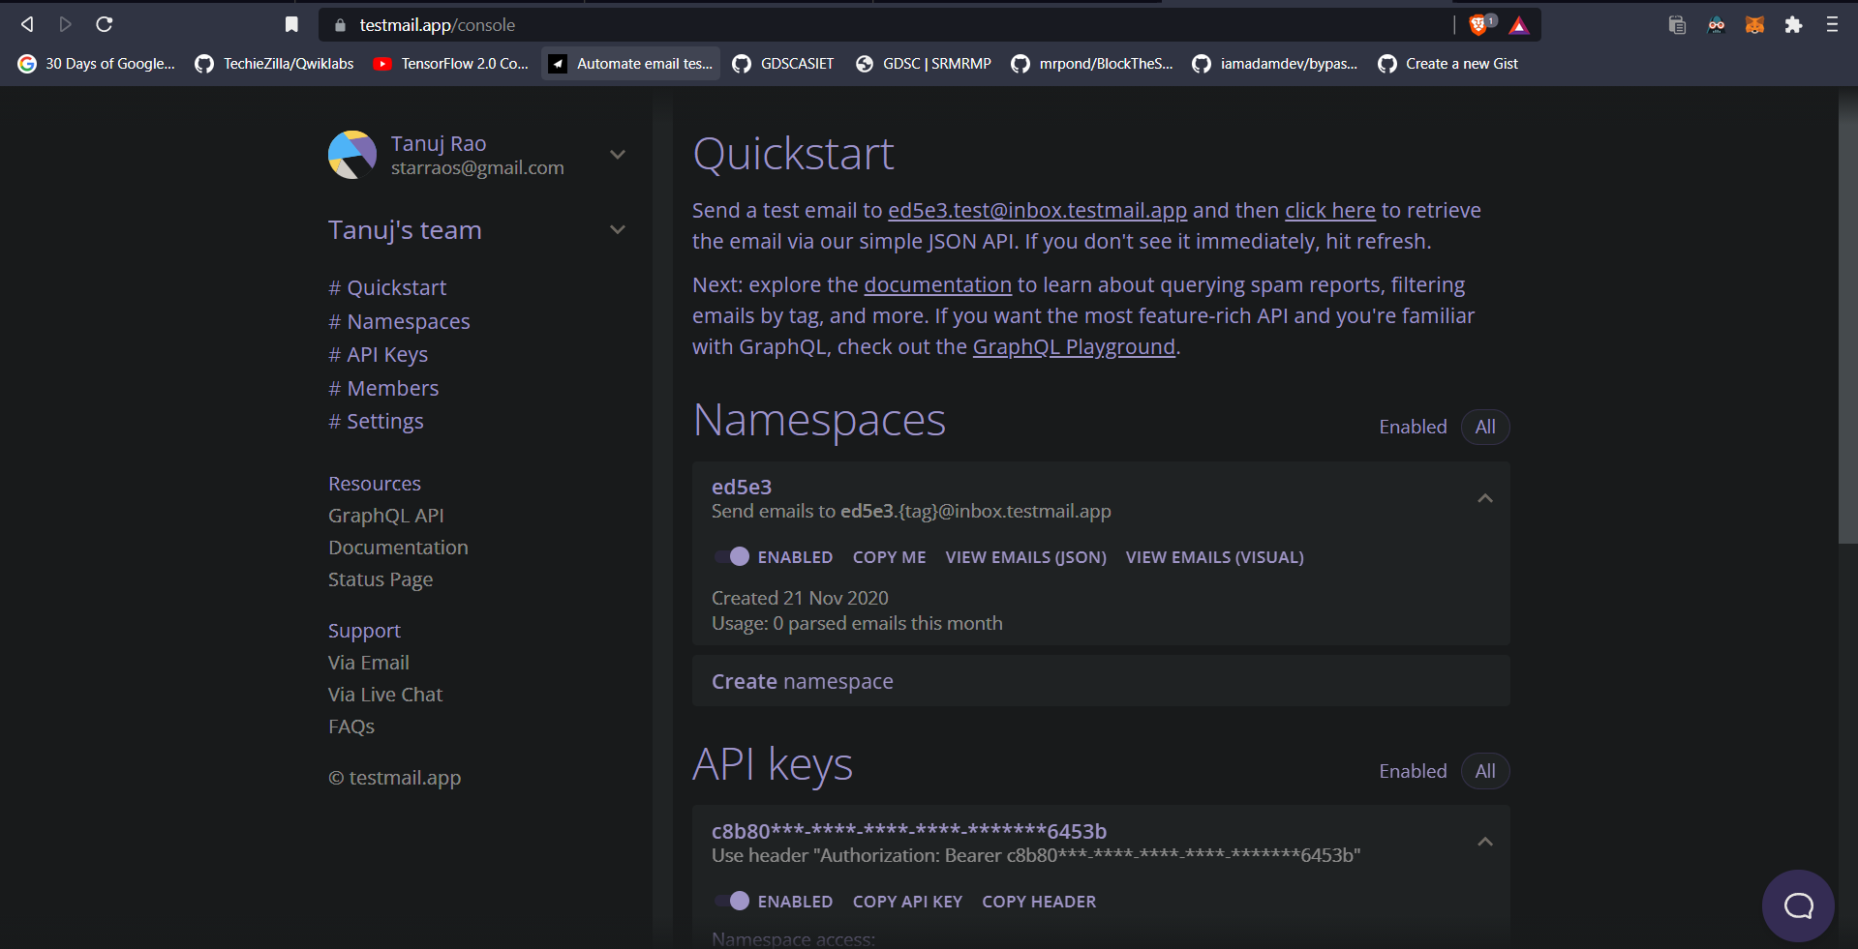Open the live chat bubble icon
Screen dimensions: 1858x949
click(1798, 905)
